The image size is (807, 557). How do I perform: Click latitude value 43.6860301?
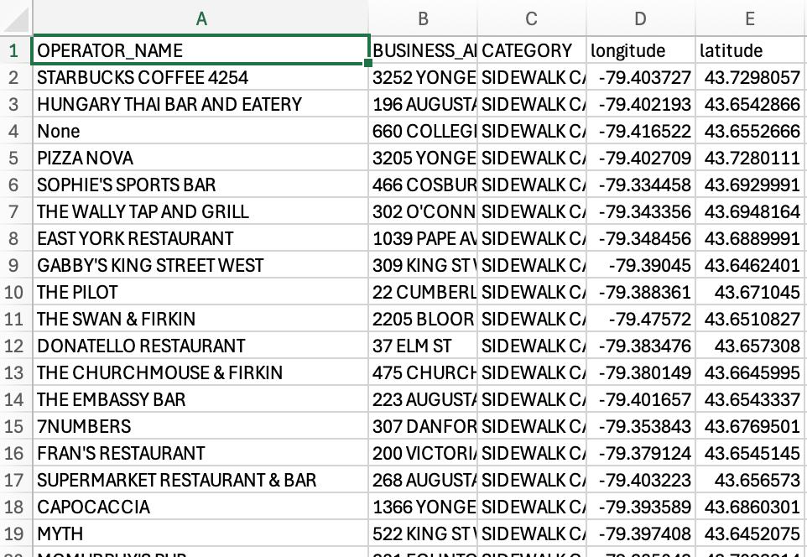pyautogui.click(x=751, y=507)
